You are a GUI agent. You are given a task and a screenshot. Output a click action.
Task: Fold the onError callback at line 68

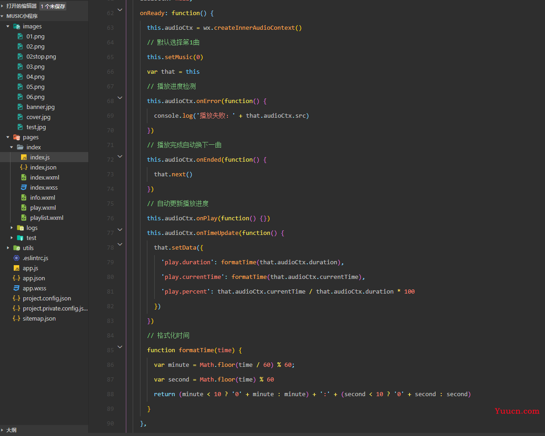point(120,98)
